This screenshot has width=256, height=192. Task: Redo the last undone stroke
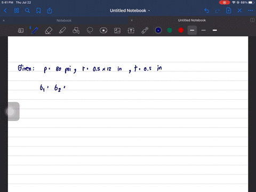[x=218, y=11]
